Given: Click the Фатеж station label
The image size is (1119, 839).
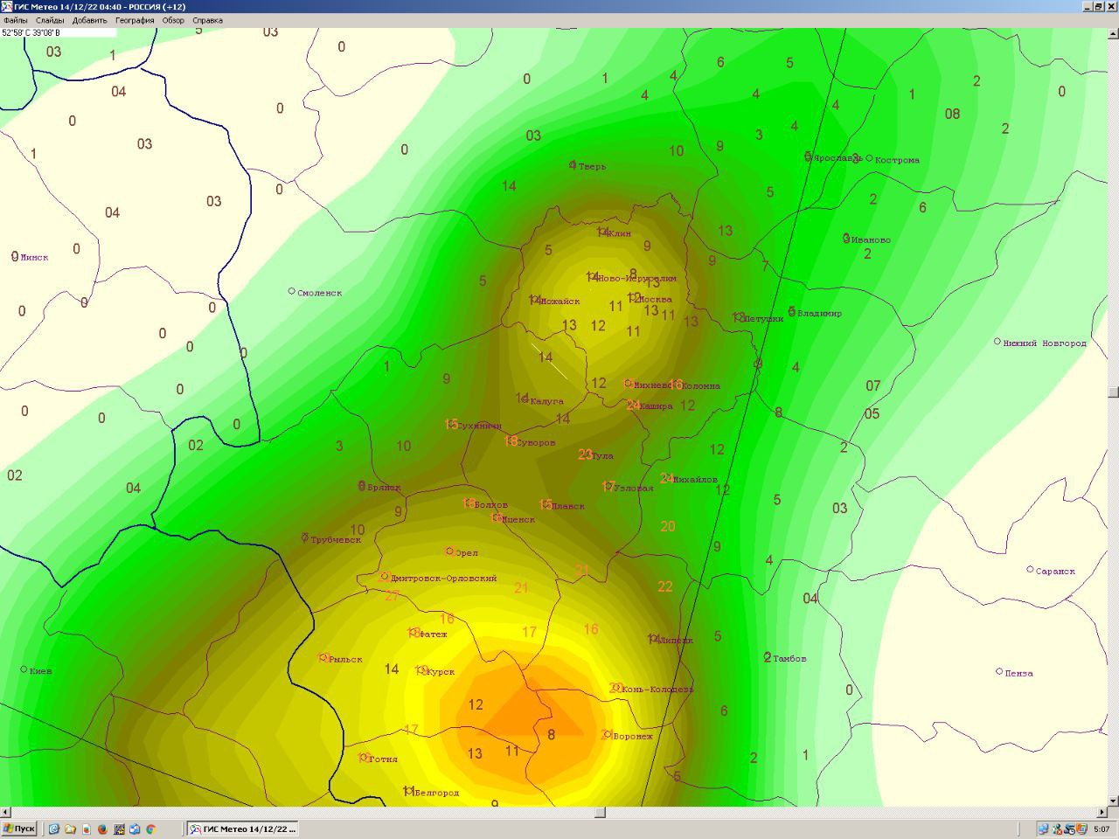Looking at the screenshot, I should coord(433,634).
